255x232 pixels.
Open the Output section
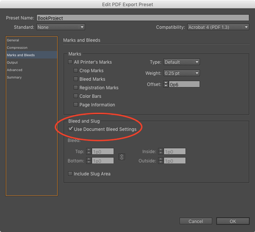[x=12, y=63]
